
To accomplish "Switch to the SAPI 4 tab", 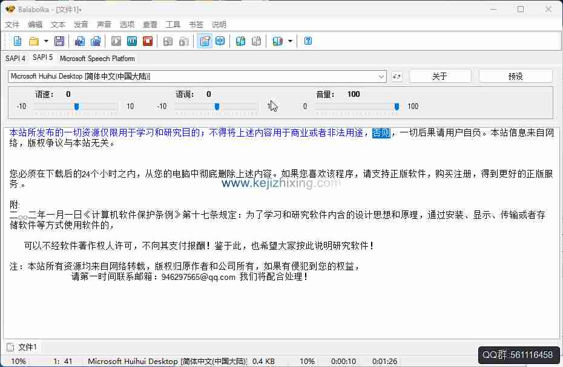I will 15,59.
